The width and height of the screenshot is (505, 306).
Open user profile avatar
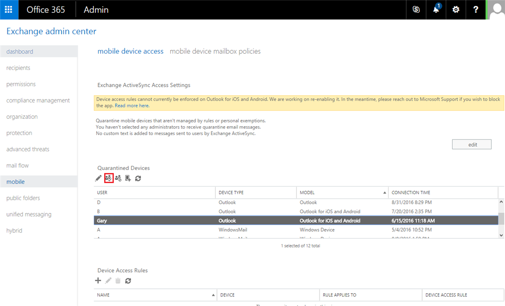(496, 10)
